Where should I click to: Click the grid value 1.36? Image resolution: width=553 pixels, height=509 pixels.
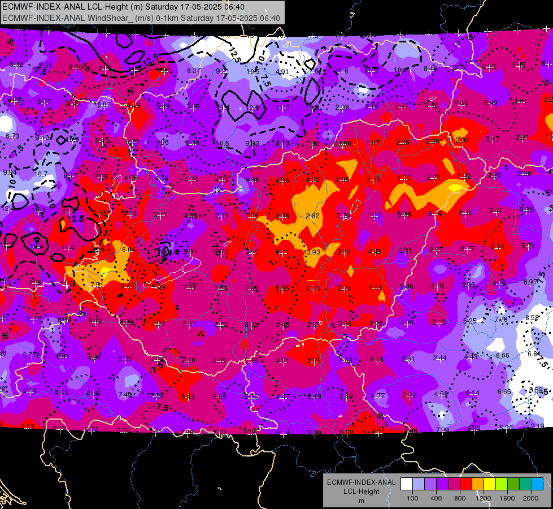(465, 212)
